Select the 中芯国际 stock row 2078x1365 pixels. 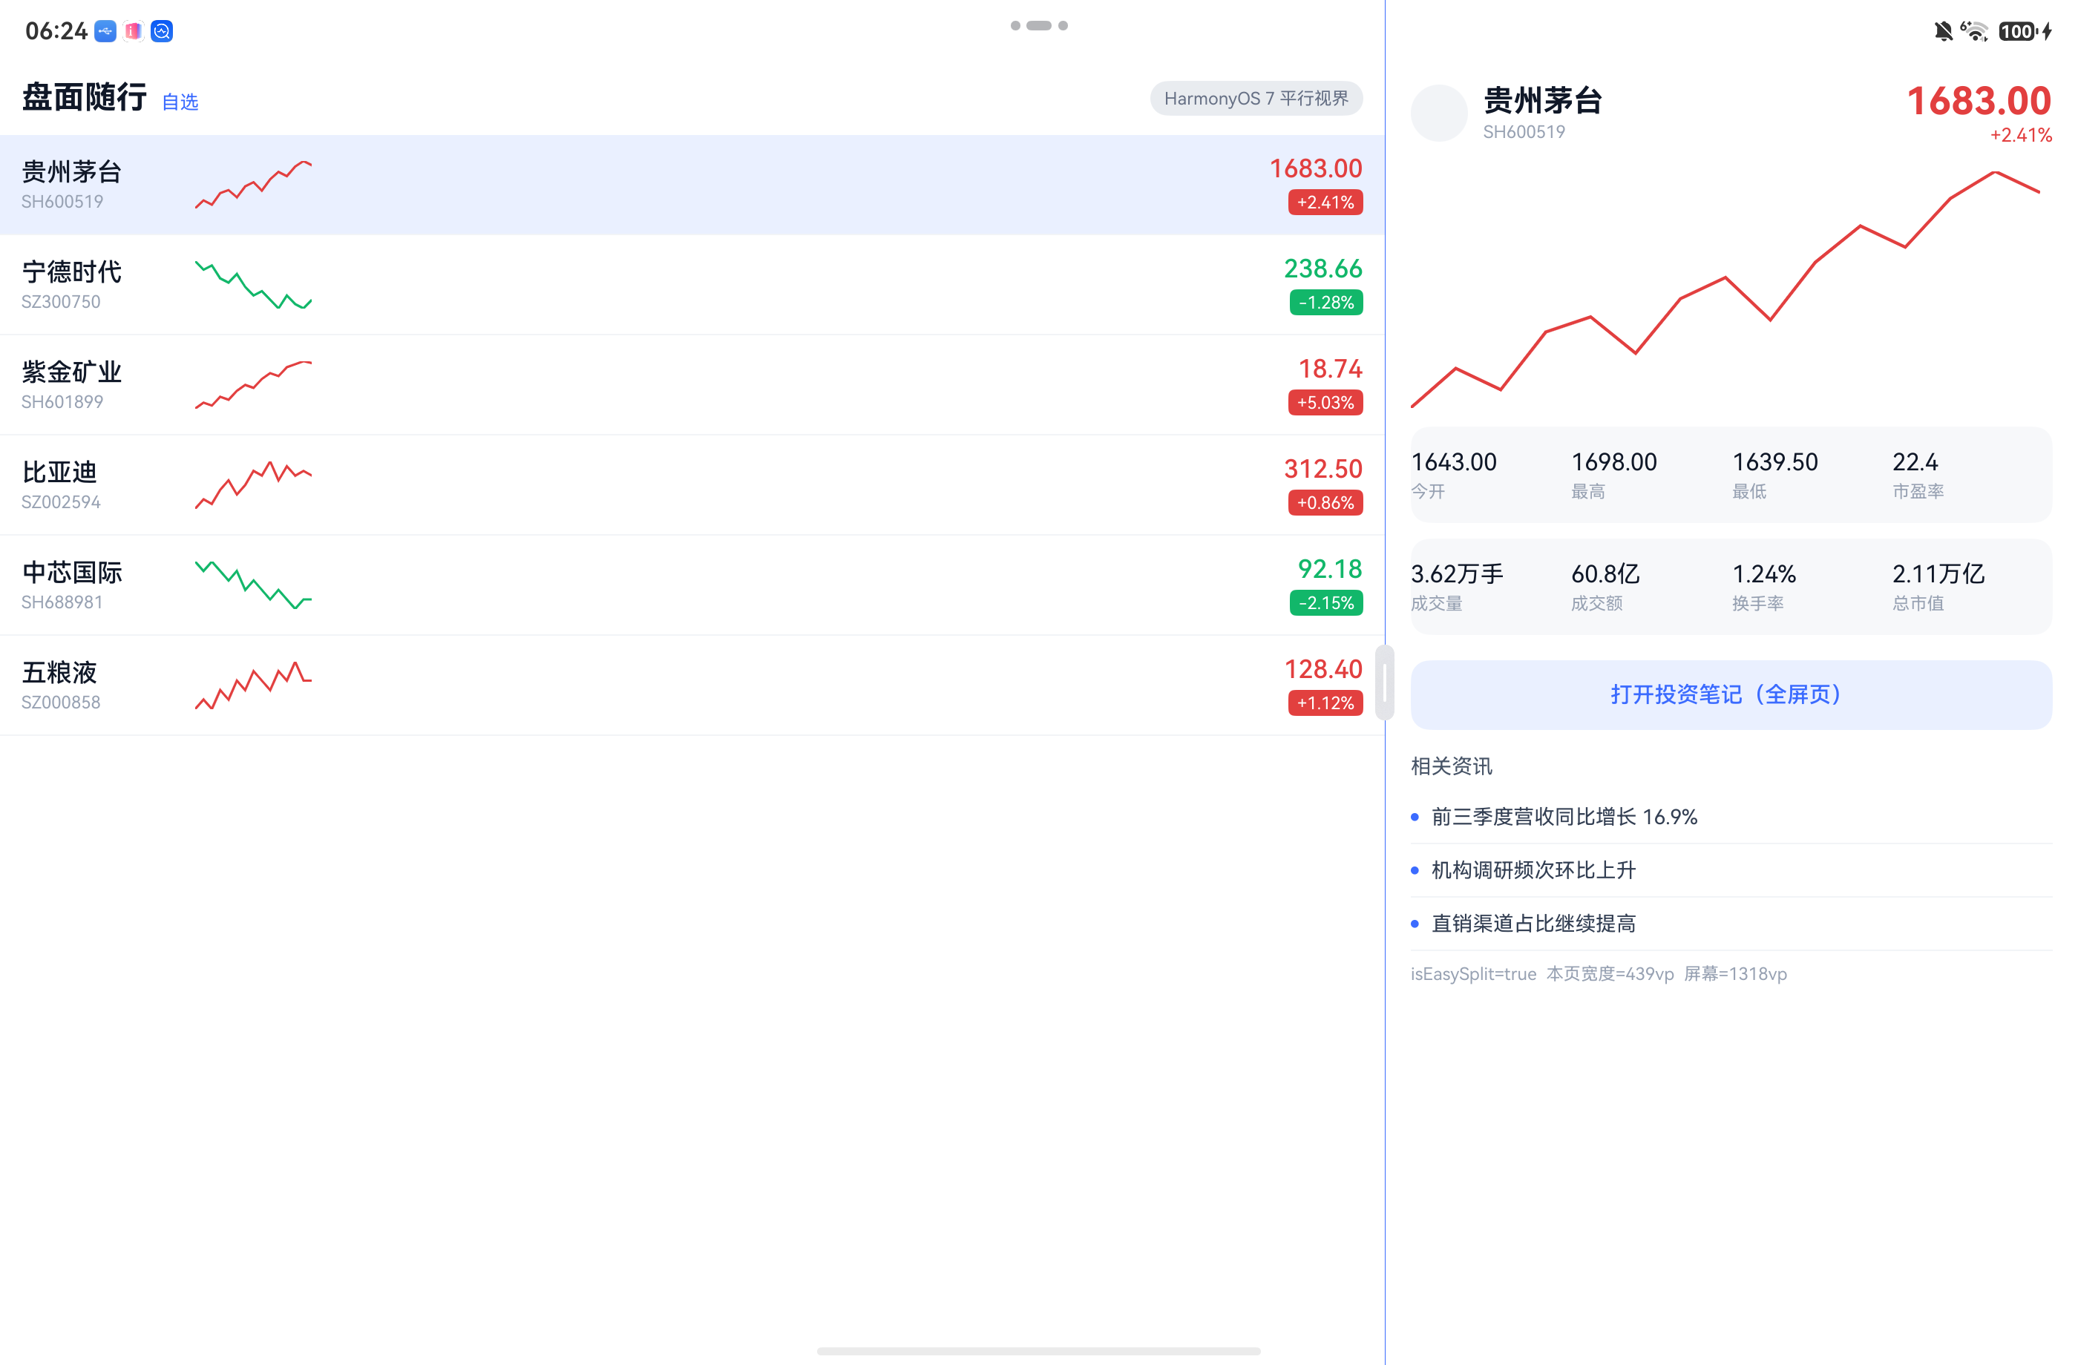(x=692, y=585)
